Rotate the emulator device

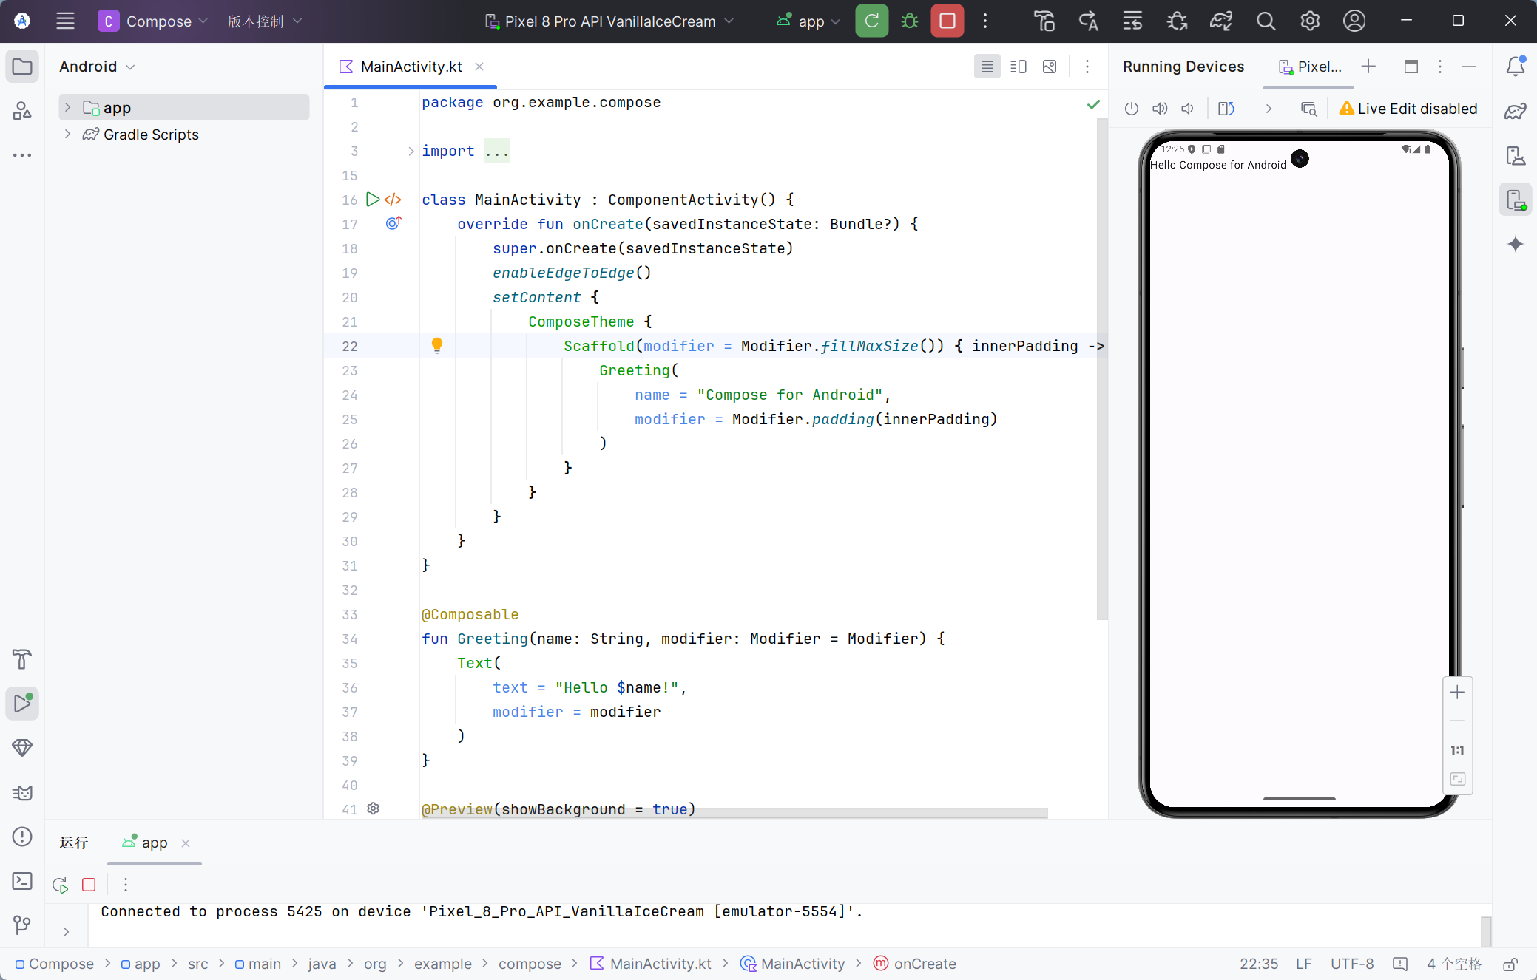pos(1226,109)
